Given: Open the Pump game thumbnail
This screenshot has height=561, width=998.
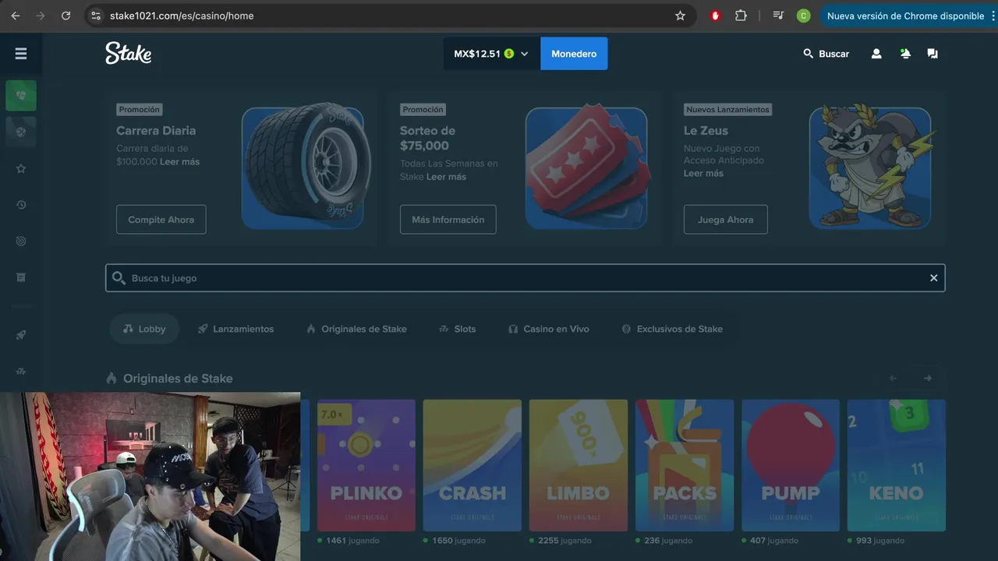Looking at the screenshot, I should pos(791,465).
